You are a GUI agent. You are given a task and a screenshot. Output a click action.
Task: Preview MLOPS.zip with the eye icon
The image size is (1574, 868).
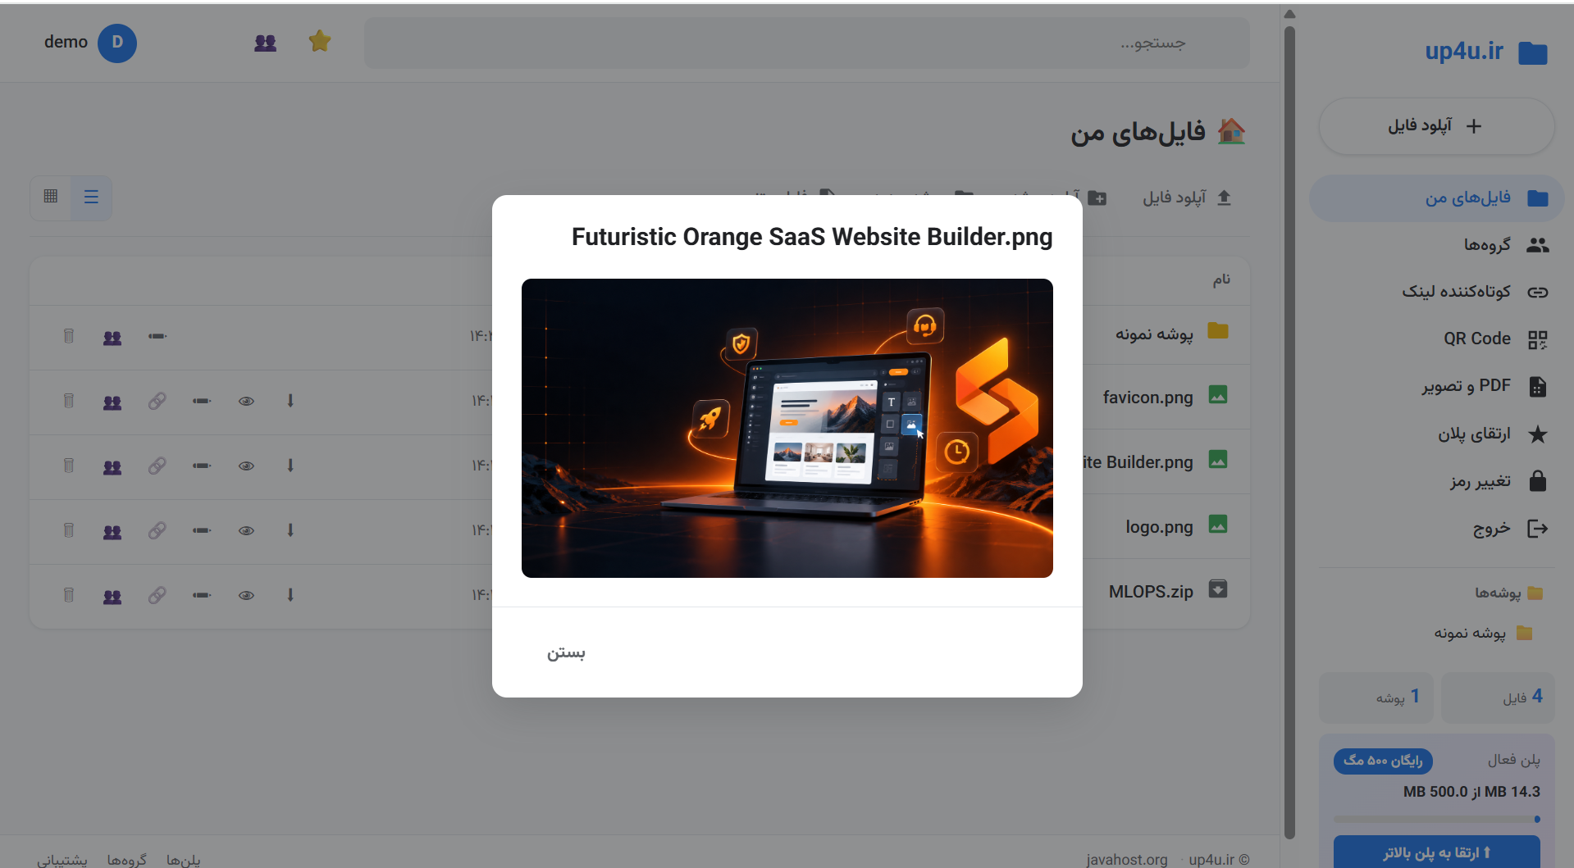point(246,595)
